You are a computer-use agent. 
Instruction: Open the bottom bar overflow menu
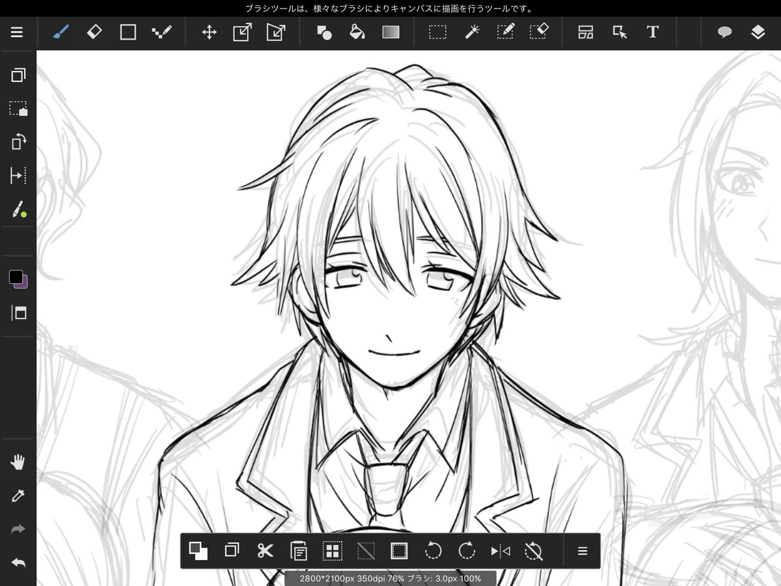(x=582, y=551)
